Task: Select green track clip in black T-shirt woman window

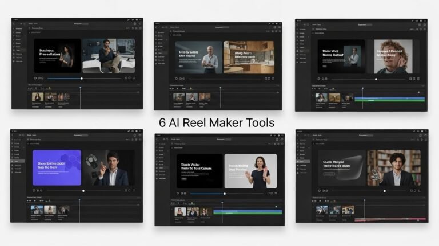Action: click(248, 213)
